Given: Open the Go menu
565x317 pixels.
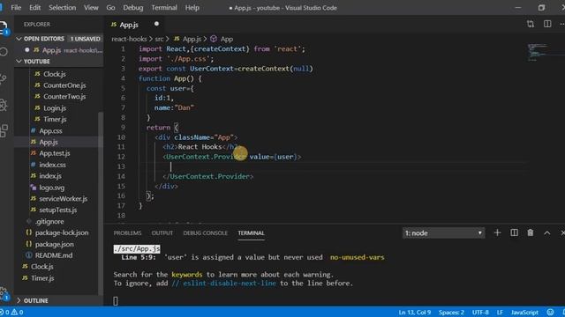Looking at the screenshot, I should pos(110,8).
